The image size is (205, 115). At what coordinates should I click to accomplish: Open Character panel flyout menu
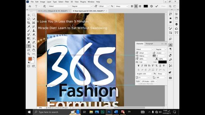(x=166, y=44)
